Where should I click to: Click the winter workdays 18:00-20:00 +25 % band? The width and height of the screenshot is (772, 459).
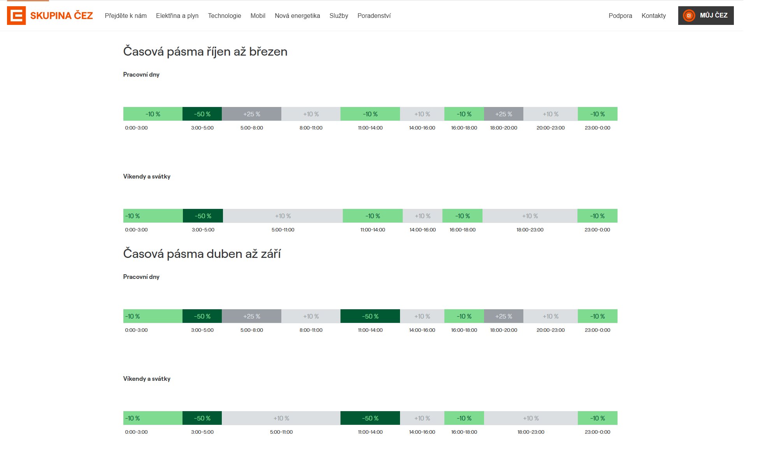click(504, 114)
